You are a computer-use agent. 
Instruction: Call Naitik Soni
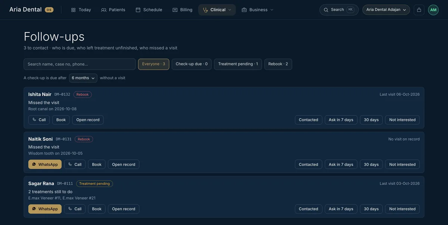pyautogui.click(x=75, y=164)
